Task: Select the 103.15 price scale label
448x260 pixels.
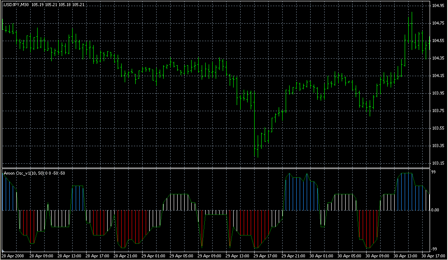Action: click(438, 163)
